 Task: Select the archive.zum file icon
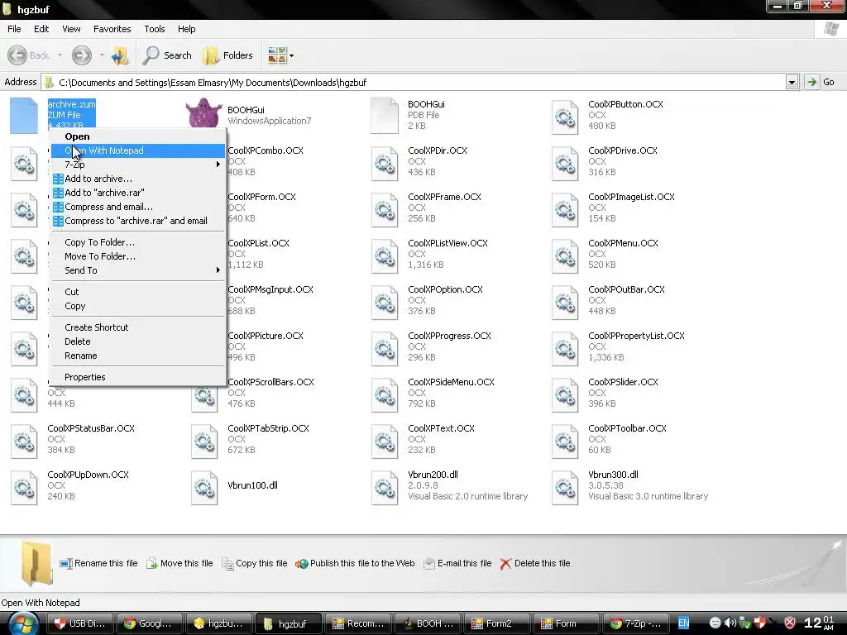(x=24, y=115)
